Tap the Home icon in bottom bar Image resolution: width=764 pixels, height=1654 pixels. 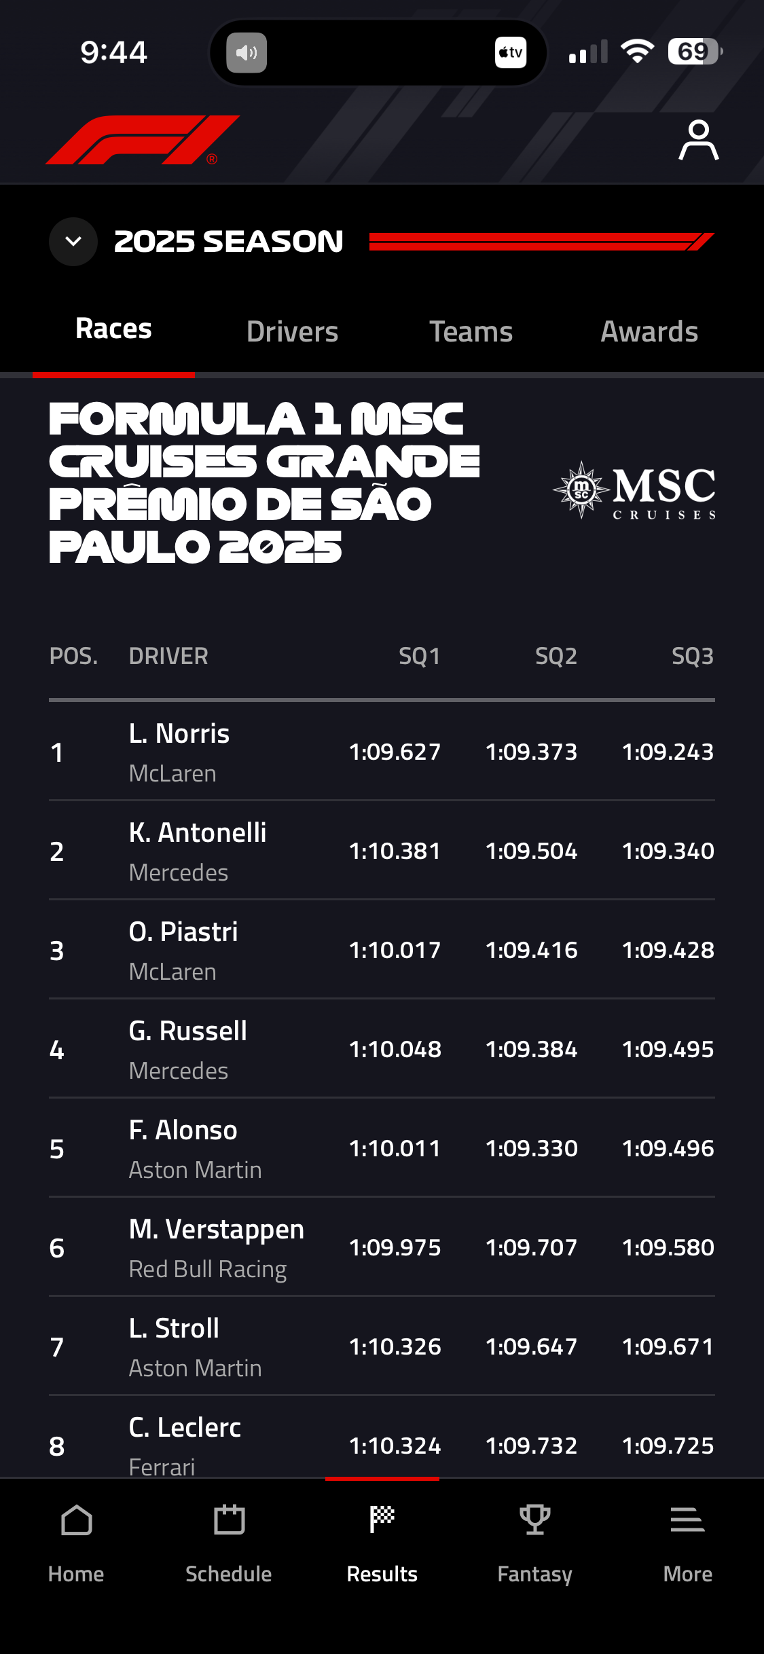click(x=76, y=1521)
